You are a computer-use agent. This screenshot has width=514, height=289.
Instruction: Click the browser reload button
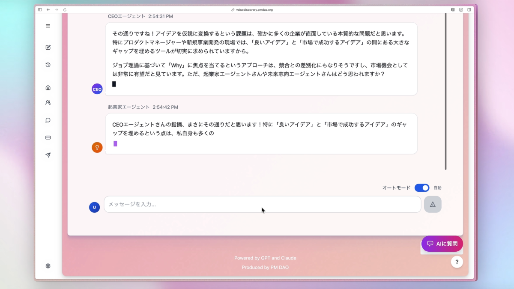click(65, 9)
